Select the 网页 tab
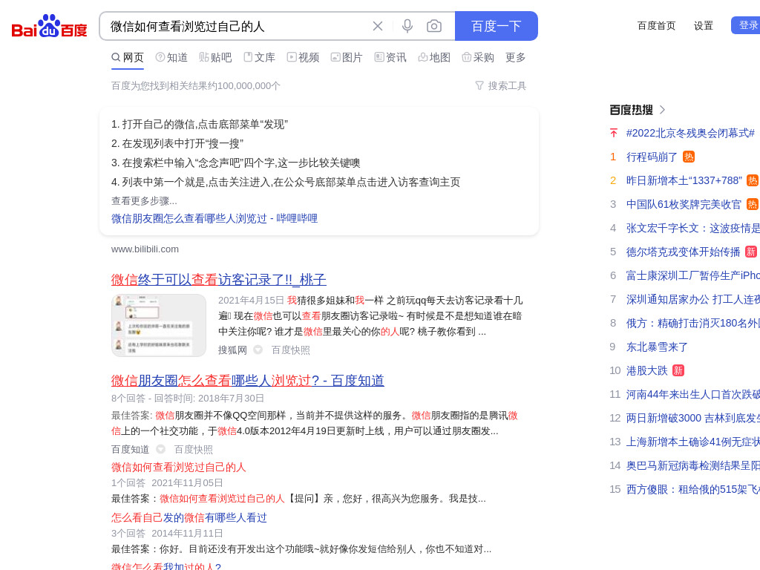 click(x=128, y=58)
